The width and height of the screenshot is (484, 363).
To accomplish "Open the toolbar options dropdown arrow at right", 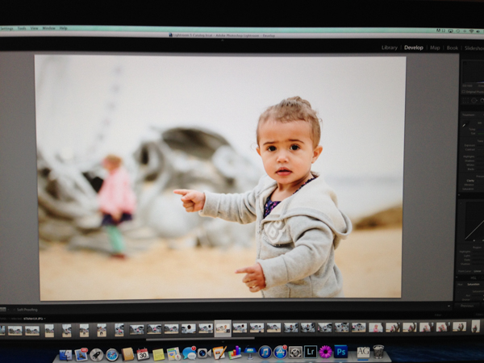I will pyautogui.click(x=449, y=306).
